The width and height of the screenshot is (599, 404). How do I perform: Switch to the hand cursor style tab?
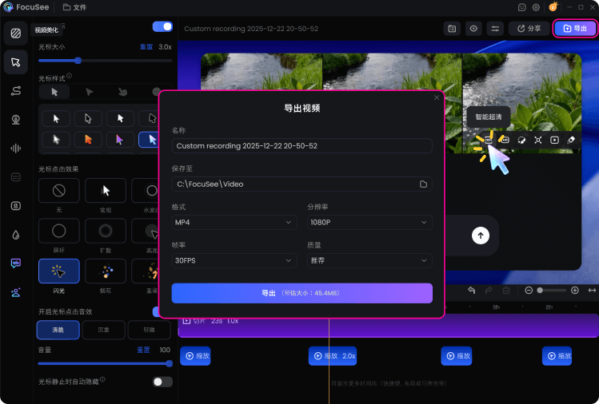122,92
